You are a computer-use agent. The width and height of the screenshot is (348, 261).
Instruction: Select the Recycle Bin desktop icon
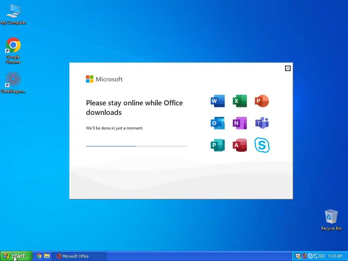(331, 220)
